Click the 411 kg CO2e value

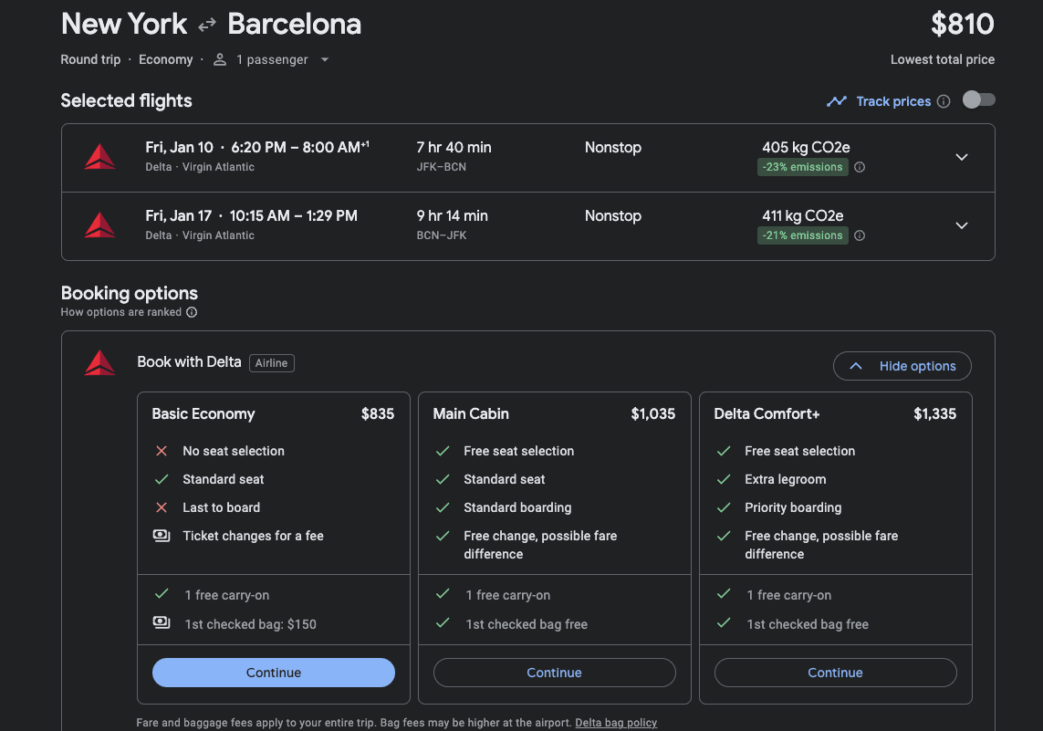coord(803,216)
